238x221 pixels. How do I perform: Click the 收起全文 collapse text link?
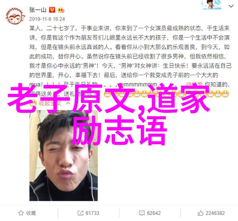pyautogui.click(x=50, y=103)
